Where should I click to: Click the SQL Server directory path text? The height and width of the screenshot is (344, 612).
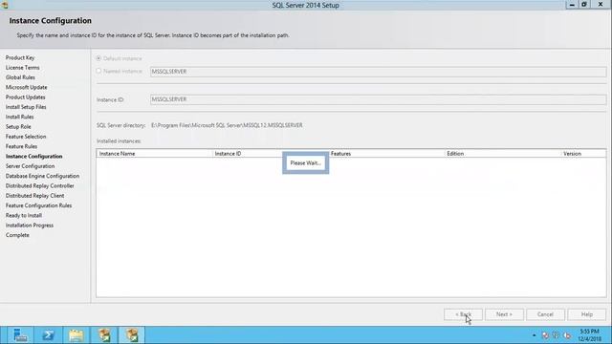pos(227,125)
